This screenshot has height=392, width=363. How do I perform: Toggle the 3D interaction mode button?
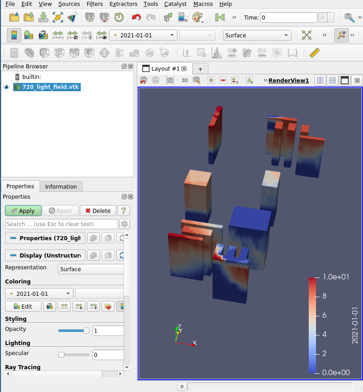click(x=185, y=80)
